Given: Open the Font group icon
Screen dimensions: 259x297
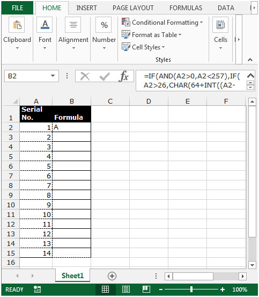Looking at the screenshot, I should click(45, 25).
